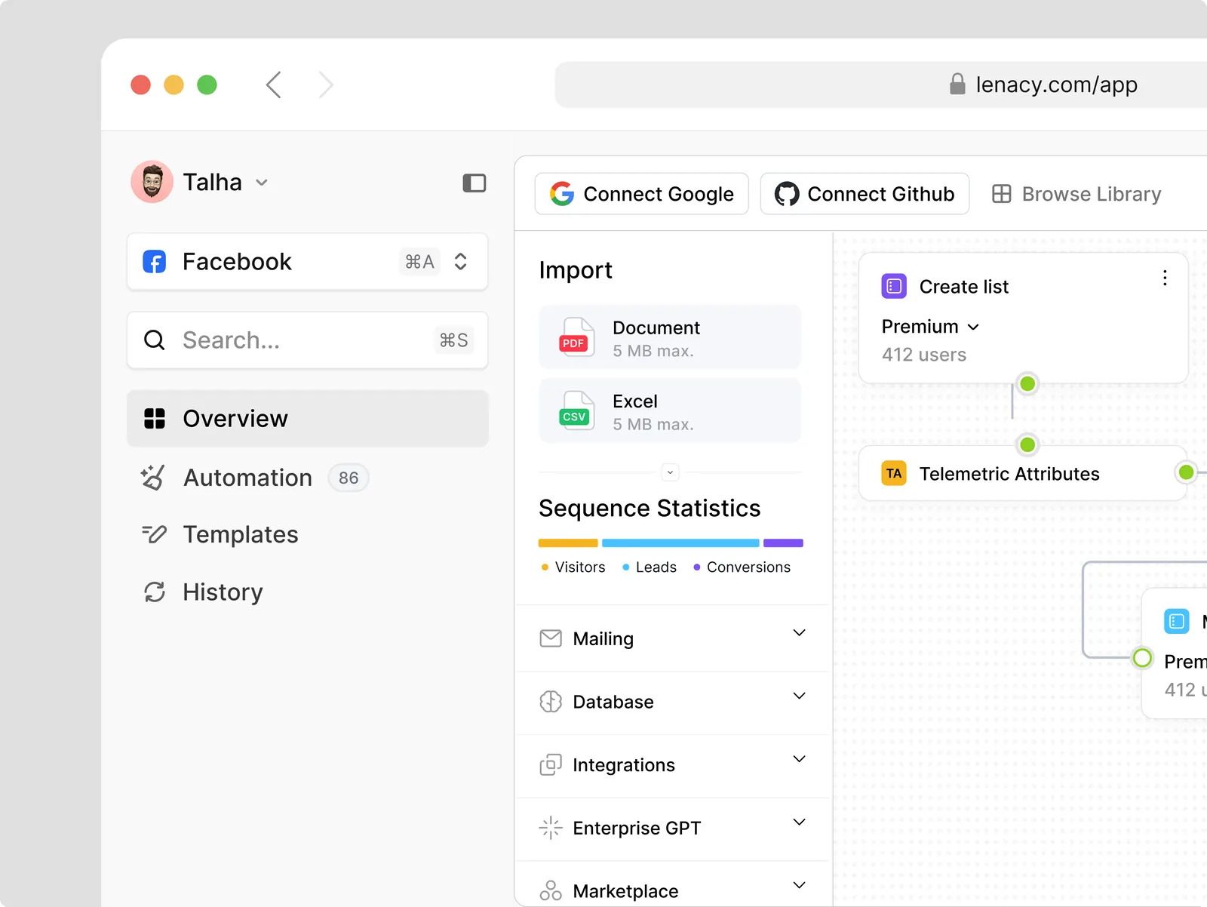1207x907 pixels.
Task: Import a PDF Document
Action: [x=670, y=337]
